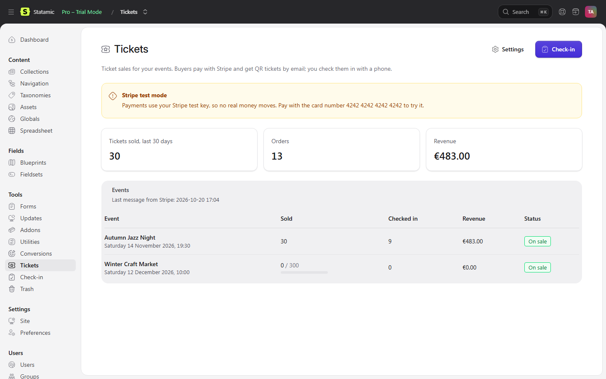Screen dimensions: 606x379
Task: Click the Forms icon in sidebar
Action: tap(12, 206)
